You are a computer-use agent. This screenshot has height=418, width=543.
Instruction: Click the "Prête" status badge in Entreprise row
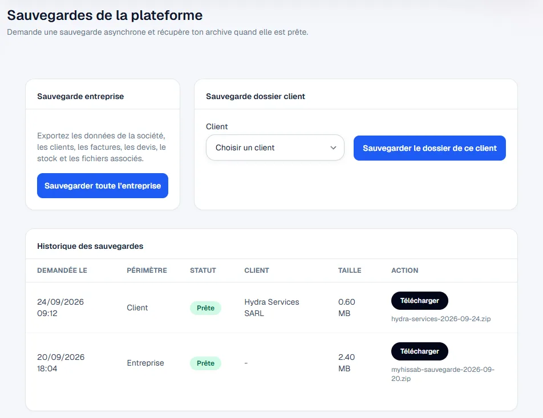coord(205,363)
